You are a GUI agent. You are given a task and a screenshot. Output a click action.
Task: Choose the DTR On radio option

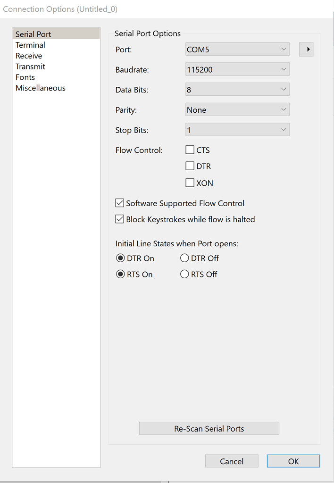click(x=120, y=258)
